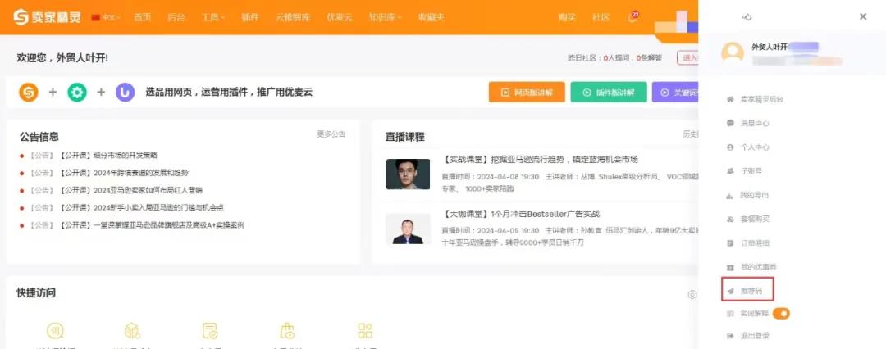Click the 进入 button next to community stats

pos(688,57)
